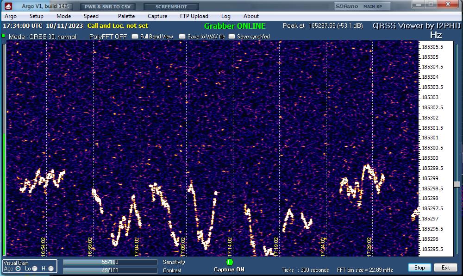Click the Grabber ONLINE status text
This screenshot has height=276, width=463.
(235, 26)
